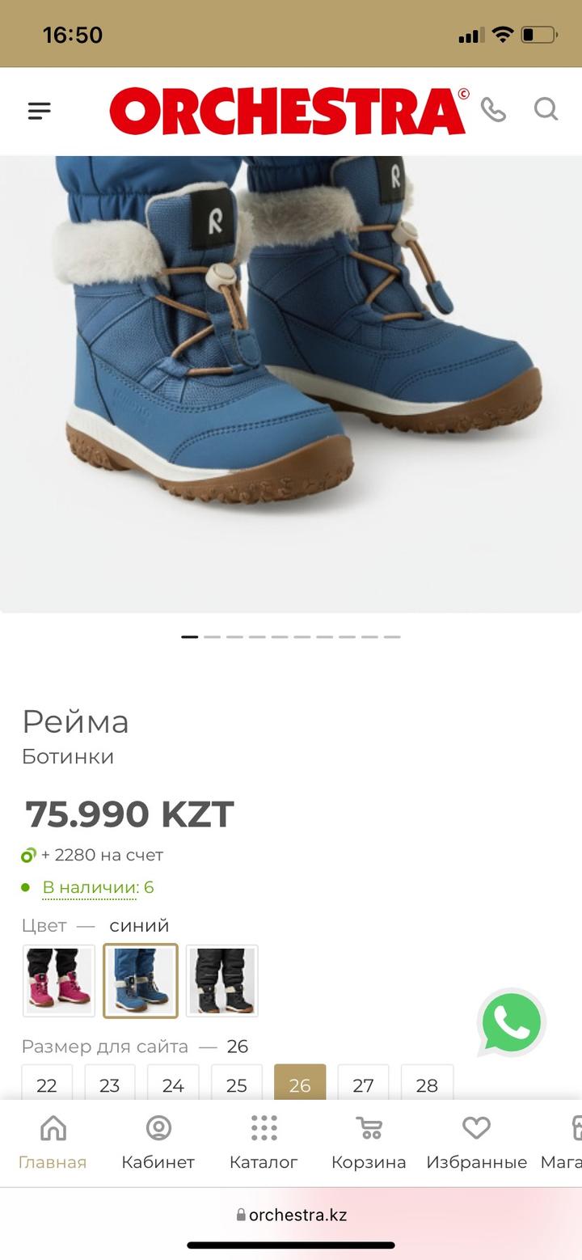Click the ORCHESTRA logo
This screenshot has height=1260, width=582.
pyautogui.click(x=289, y=111)
